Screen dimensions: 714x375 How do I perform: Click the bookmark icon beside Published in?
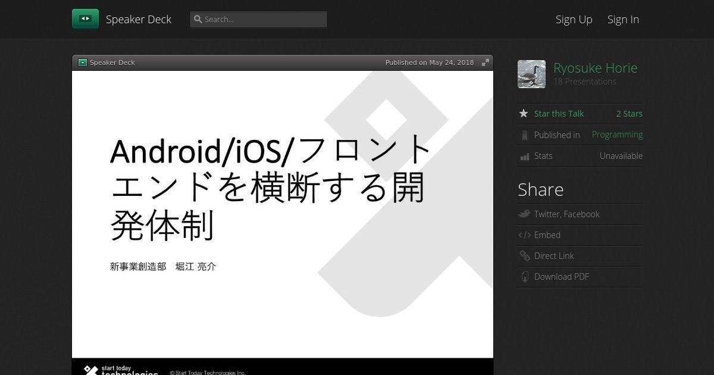tap(524, 135)
